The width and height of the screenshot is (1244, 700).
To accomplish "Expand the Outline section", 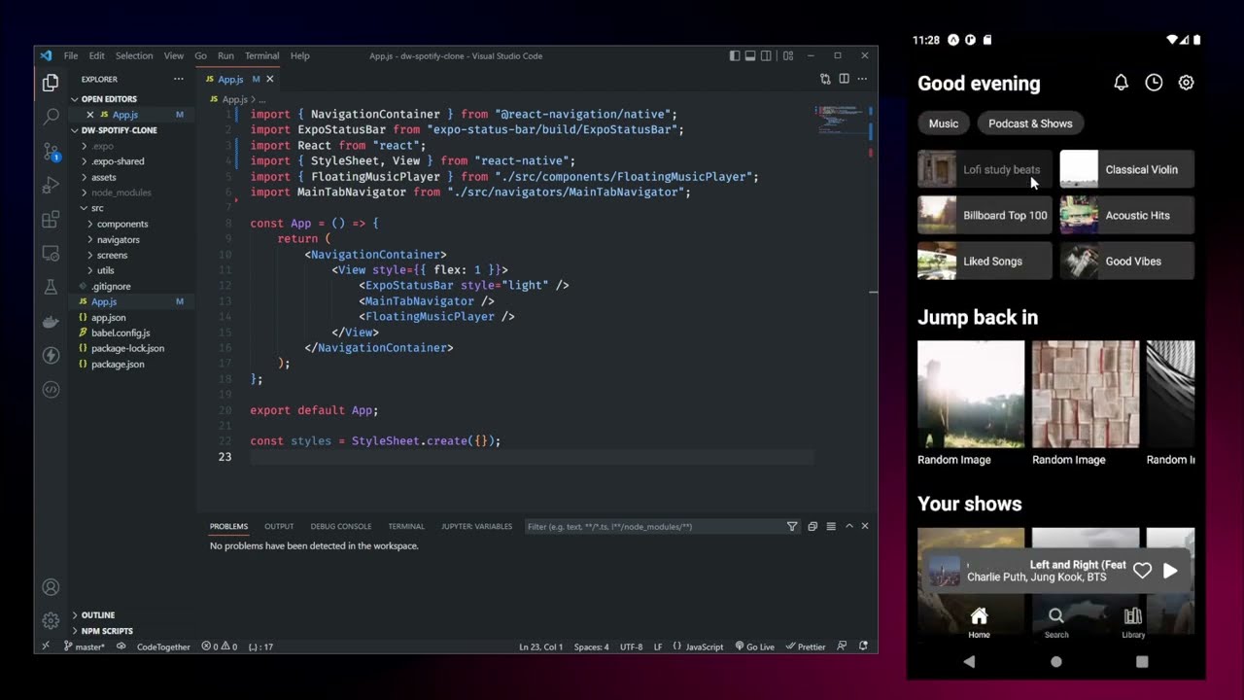I will coord(97,615).
